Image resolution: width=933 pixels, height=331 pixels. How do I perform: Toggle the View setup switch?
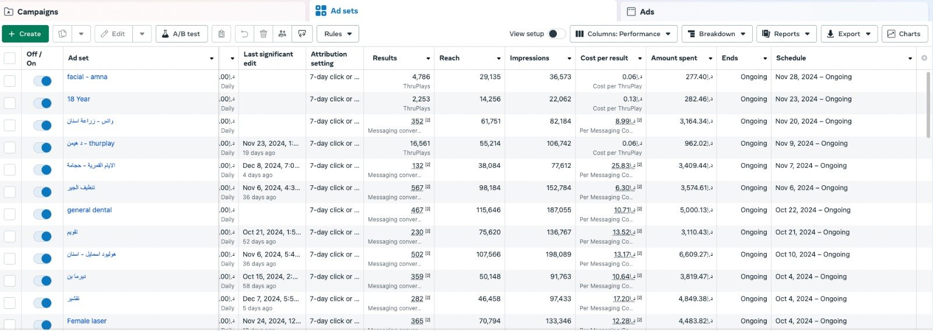click(x=556, y=34)
